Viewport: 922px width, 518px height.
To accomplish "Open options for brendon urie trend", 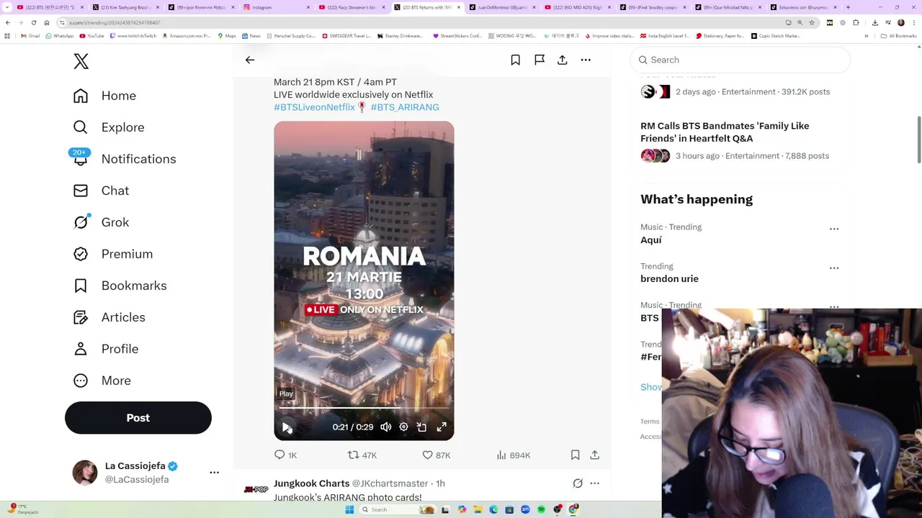I will pos(834,268).
